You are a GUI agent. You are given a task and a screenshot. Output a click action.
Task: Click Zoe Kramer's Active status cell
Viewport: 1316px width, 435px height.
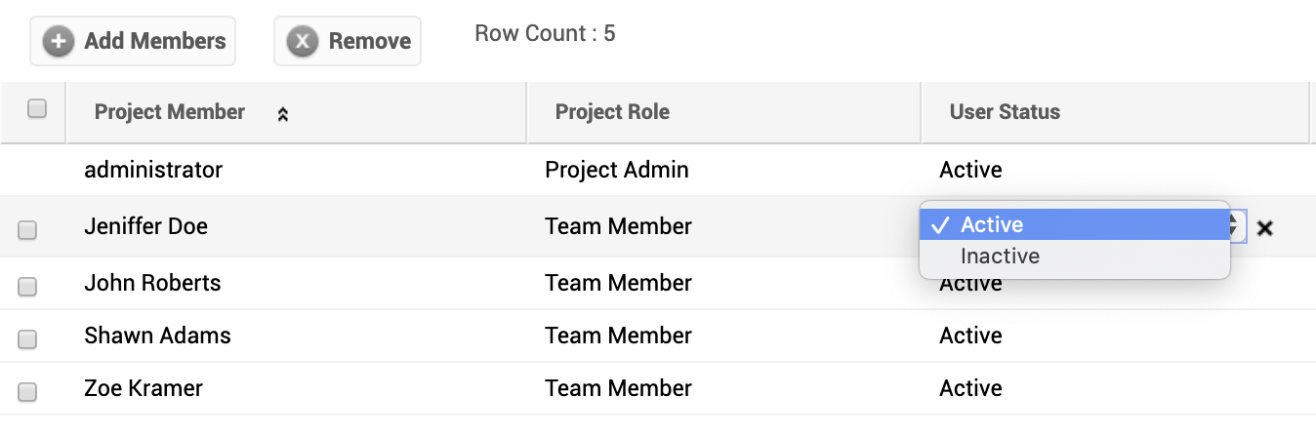[970, 388]
